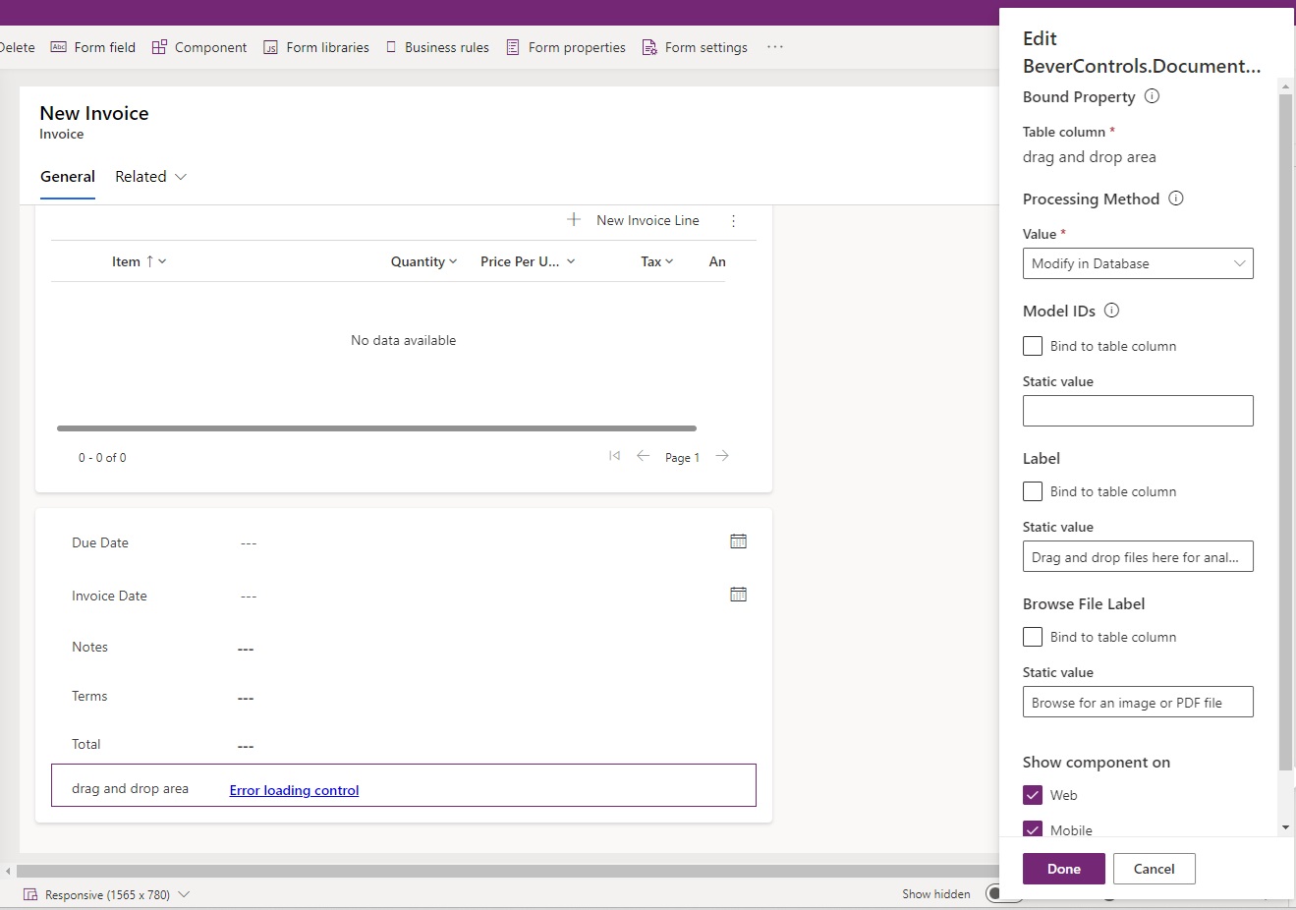Screen dimensions: 1296x910
Task: Click the canvas bottom horizontal scrollbar
Action: [507, 871]
